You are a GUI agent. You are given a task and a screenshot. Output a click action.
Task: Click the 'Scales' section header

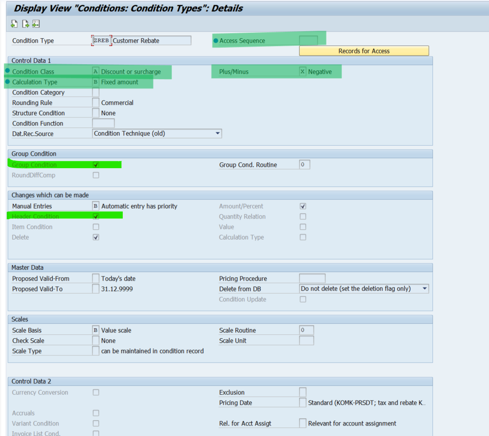[x=20, y=319]
